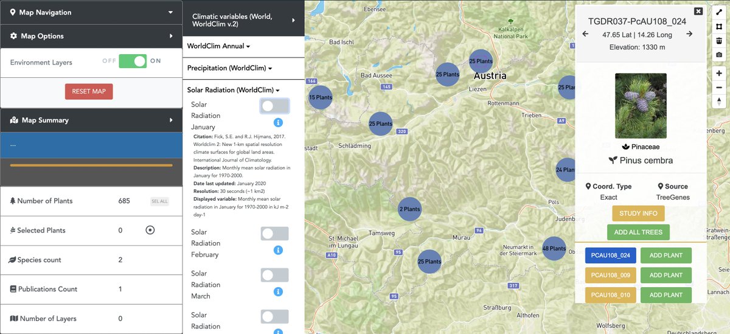Delete drawn shapes with the trash icon
Viewport: 730px width, 334px height.
[719, 41]
